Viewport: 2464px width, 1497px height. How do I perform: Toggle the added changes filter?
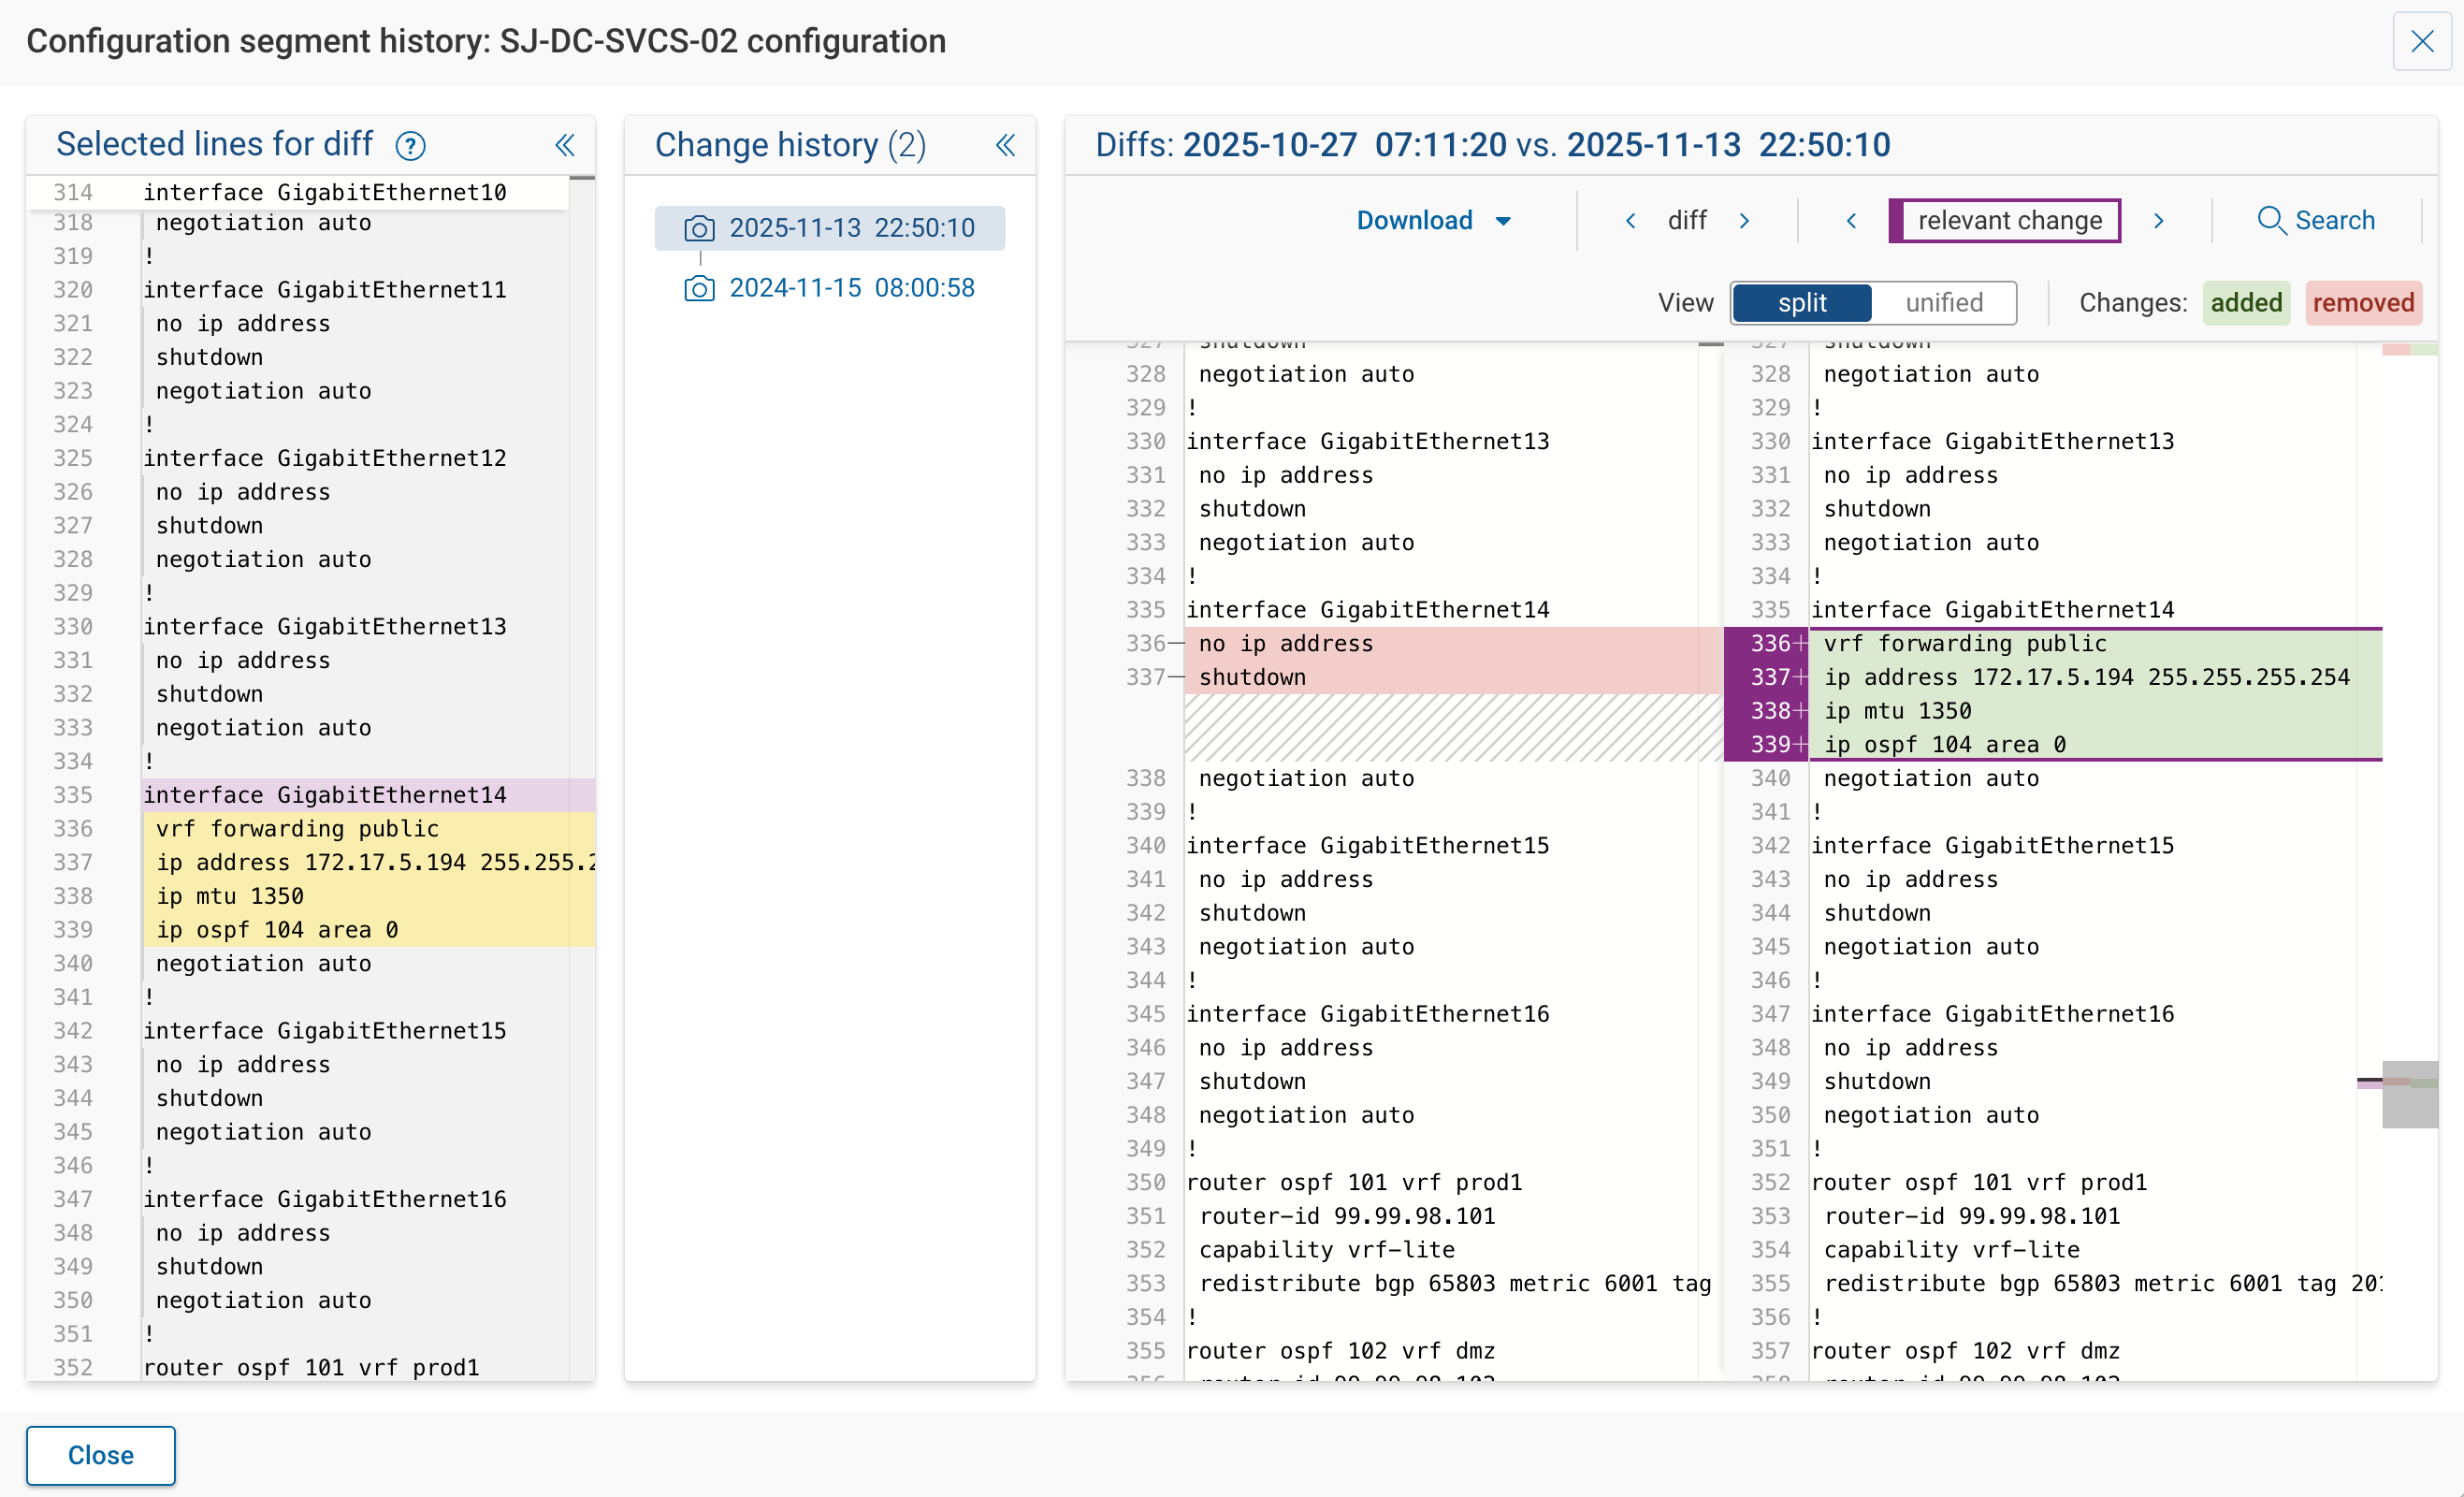tap(2246, 303)
